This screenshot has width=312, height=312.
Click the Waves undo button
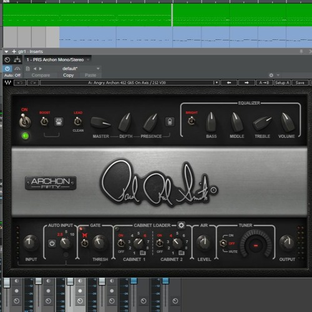pyautogui.click(x=20, y=83)
